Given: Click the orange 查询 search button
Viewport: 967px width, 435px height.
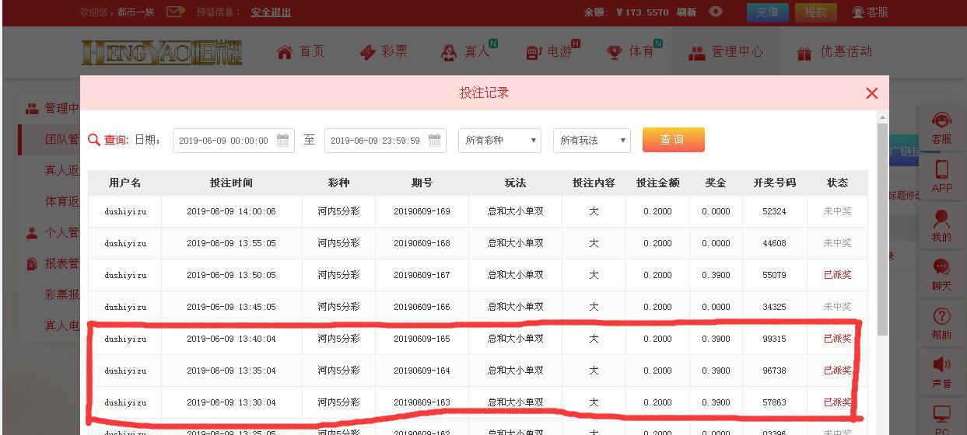Looking at the screenshot, I should tap(673, 140).
